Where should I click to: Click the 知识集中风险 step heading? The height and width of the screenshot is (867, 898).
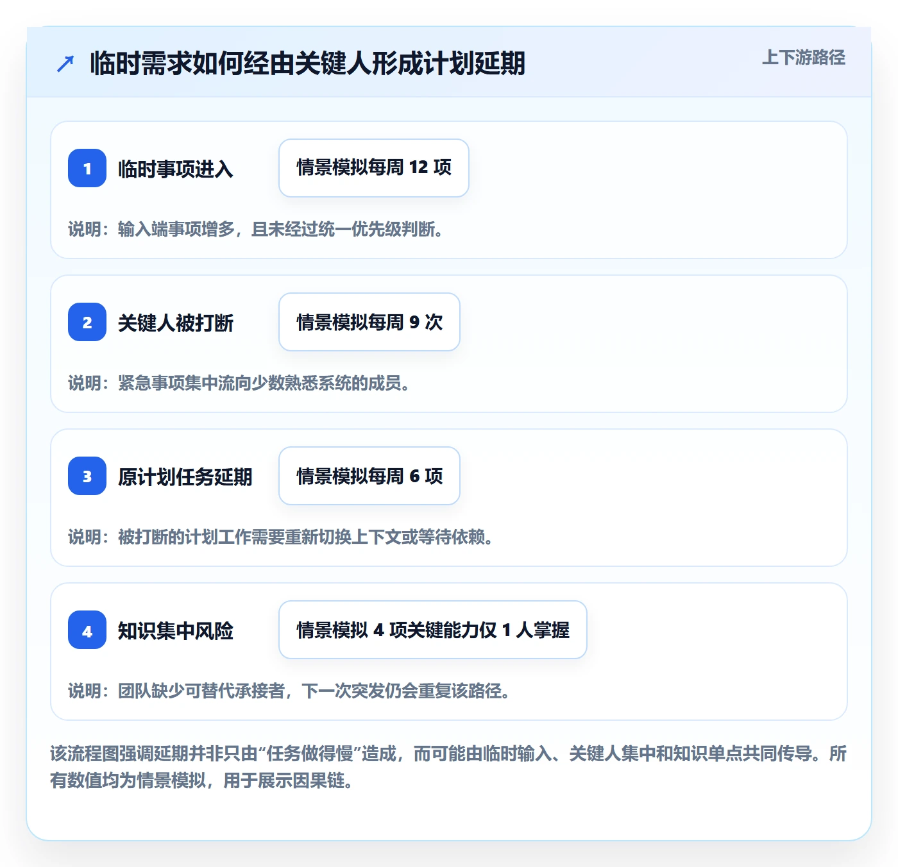(x=176, y=630)
